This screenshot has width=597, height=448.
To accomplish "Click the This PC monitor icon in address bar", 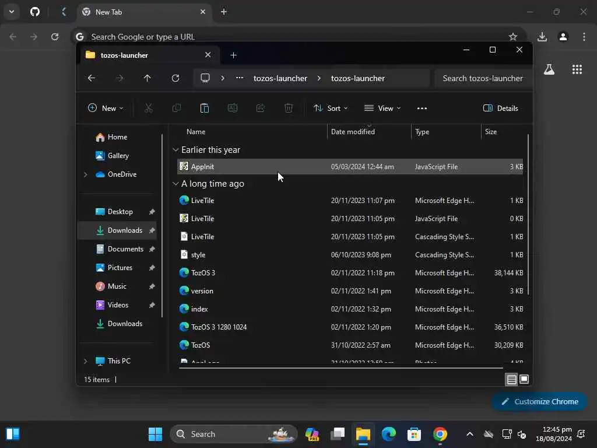I will [x=205, y=78].
